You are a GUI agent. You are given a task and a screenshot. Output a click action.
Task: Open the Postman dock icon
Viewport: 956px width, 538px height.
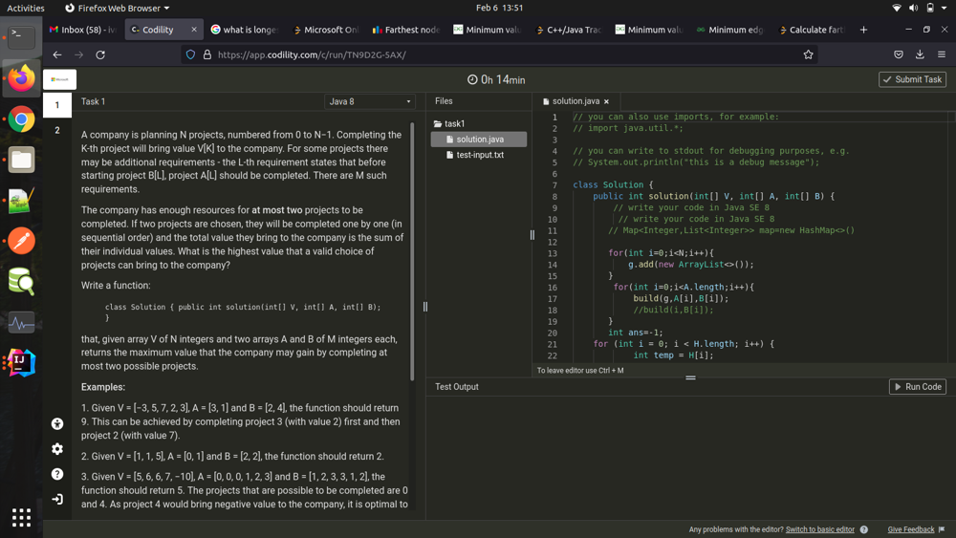click(21, 241)
